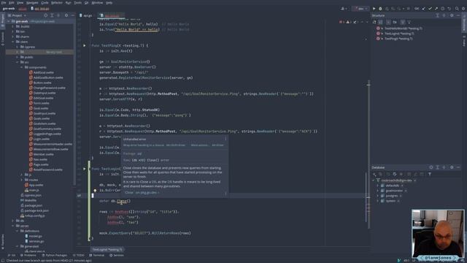The height and width of the screenshot is (263, 467).
Task: Open the TODO tool window button
Action: tap(78, 255)
